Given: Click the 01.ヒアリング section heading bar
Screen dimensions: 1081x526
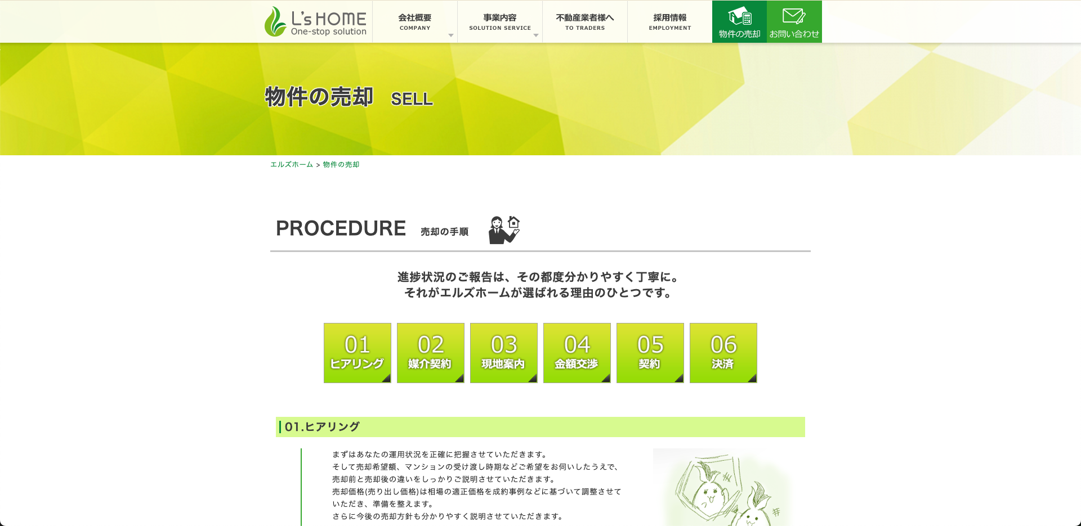Looking at the screenshot, I should point(540,427).
